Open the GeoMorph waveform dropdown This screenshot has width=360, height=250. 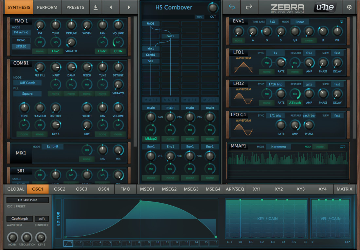click(20, 219)
